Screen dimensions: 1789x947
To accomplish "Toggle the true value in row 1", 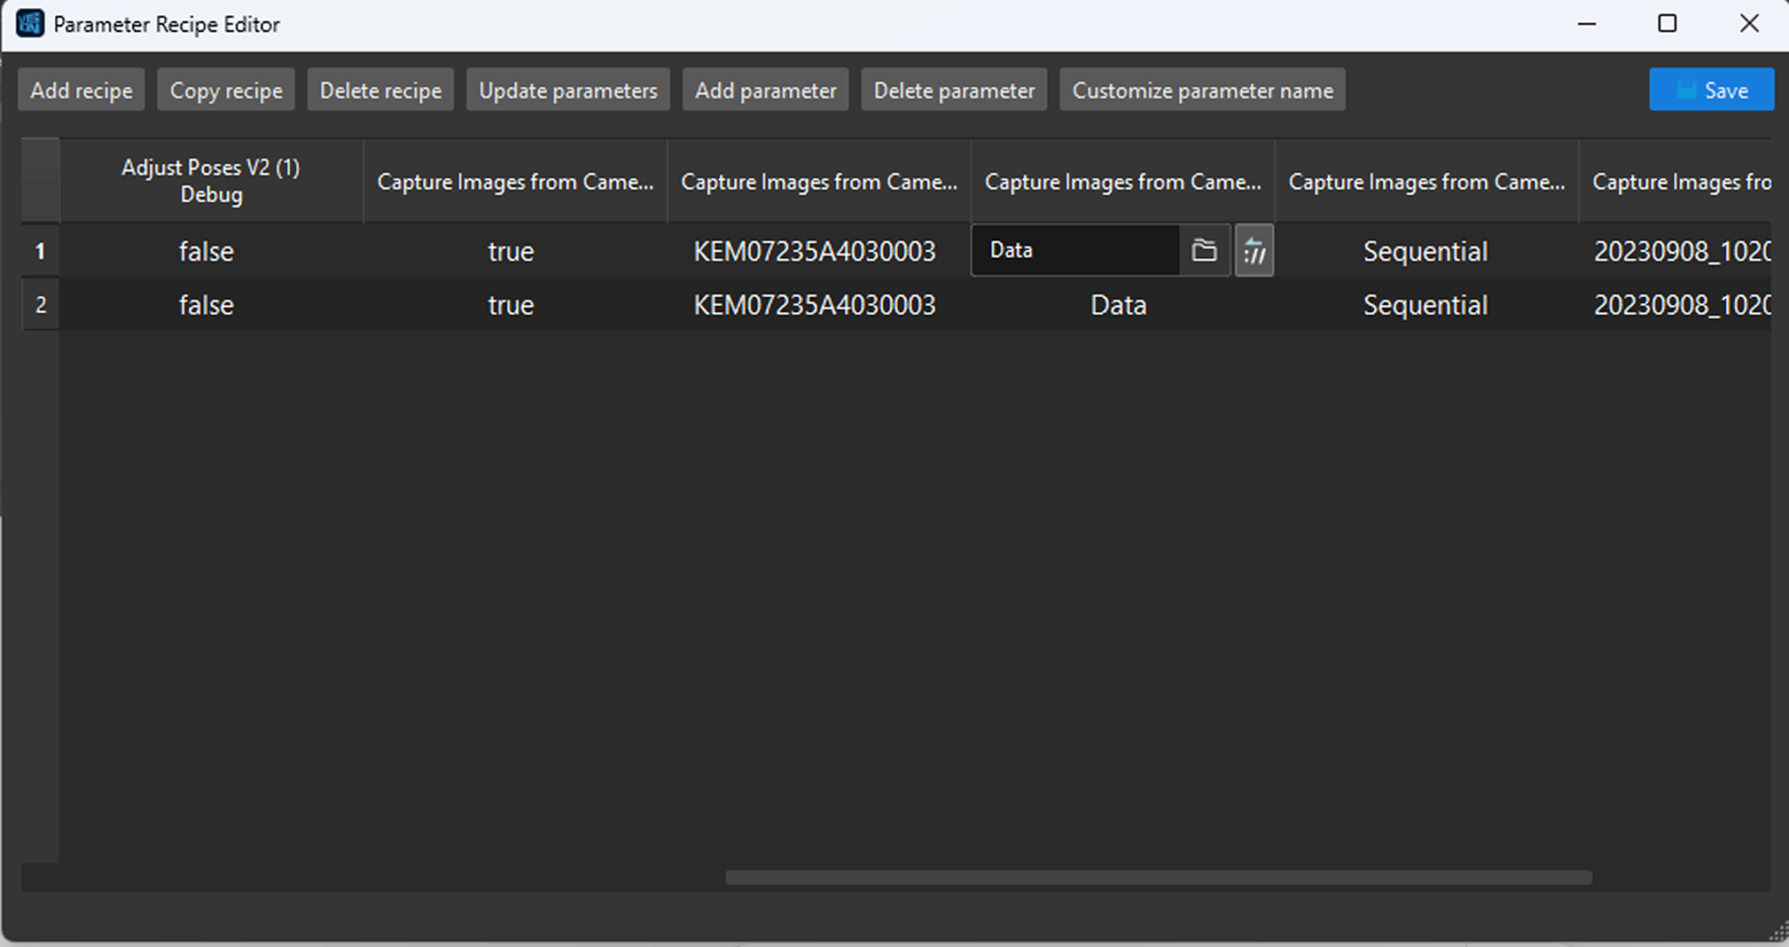I will point(510,251).
